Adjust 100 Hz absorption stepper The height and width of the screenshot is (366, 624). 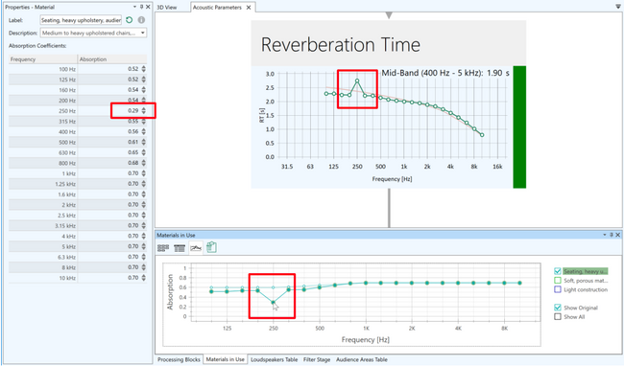coord(143,69)
